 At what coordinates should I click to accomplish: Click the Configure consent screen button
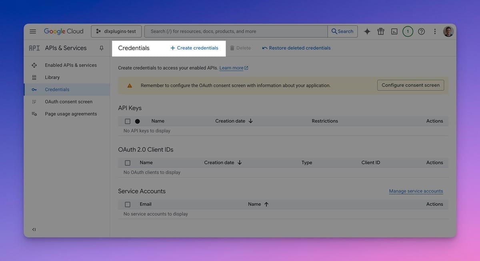(410, 85)
